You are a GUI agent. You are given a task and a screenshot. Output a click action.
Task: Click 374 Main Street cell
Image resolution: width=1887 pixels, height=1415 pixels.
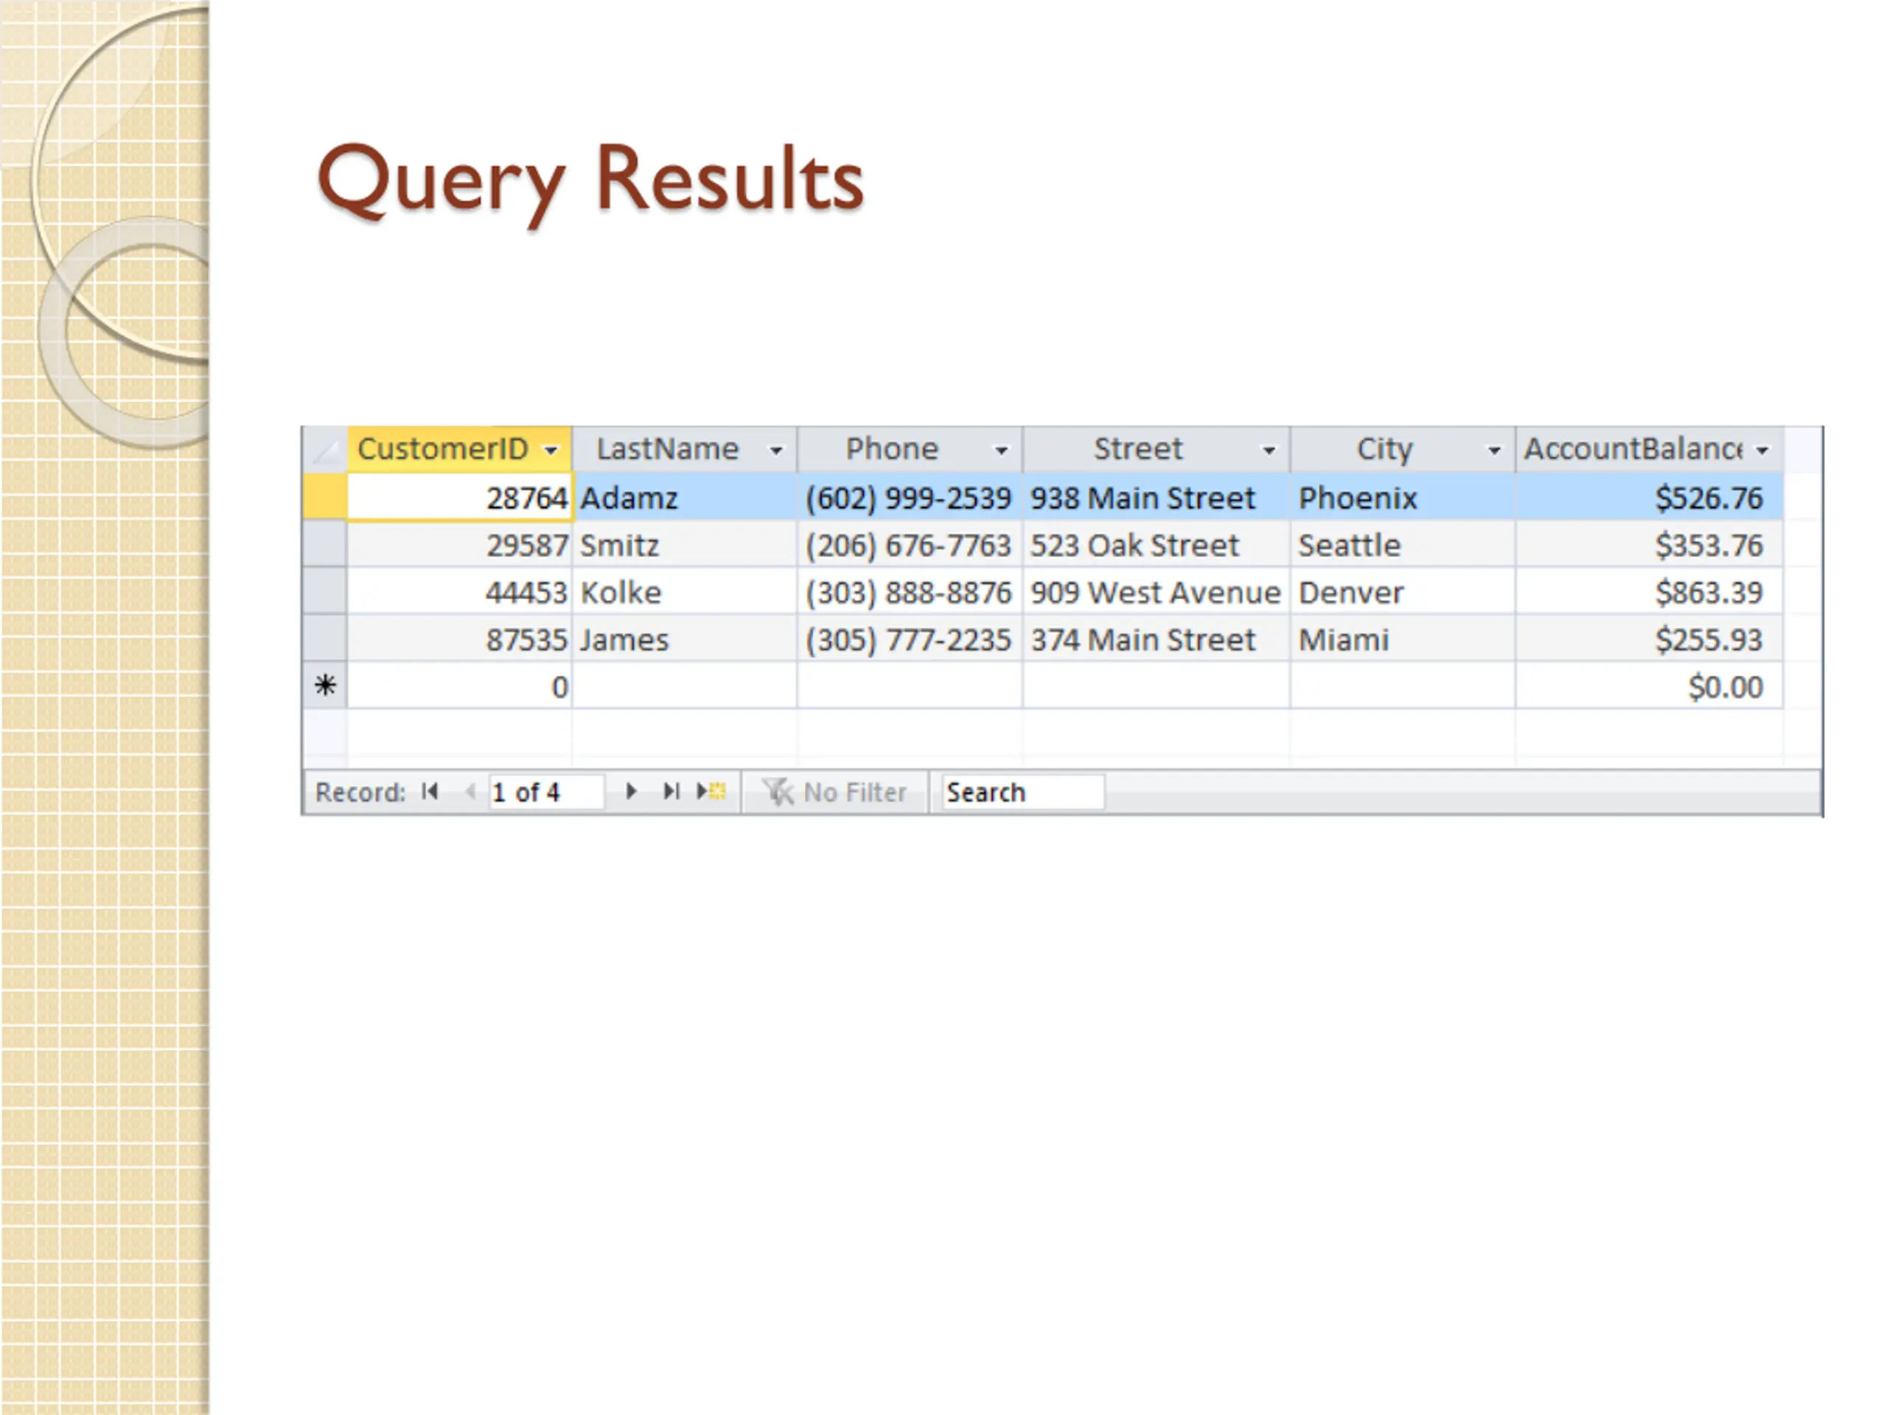click(1157, 639)
